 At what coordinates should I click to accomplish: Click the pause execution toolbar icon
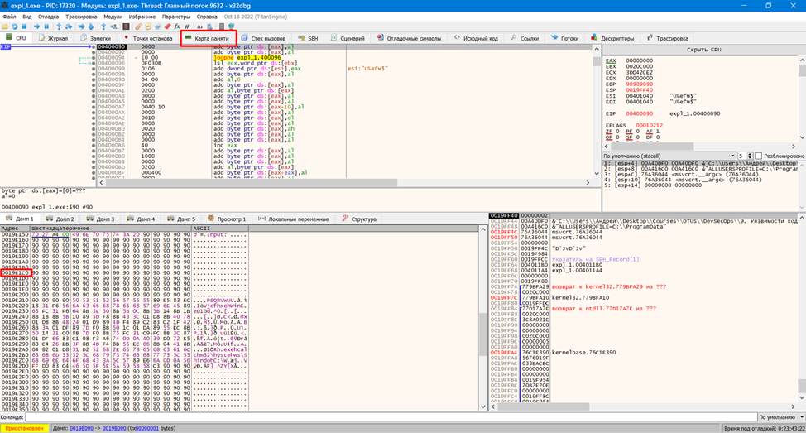(46, 26)
